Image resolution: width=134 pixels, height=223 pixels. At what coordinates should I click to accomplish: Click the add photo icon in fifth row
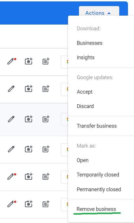coord(29,176)
